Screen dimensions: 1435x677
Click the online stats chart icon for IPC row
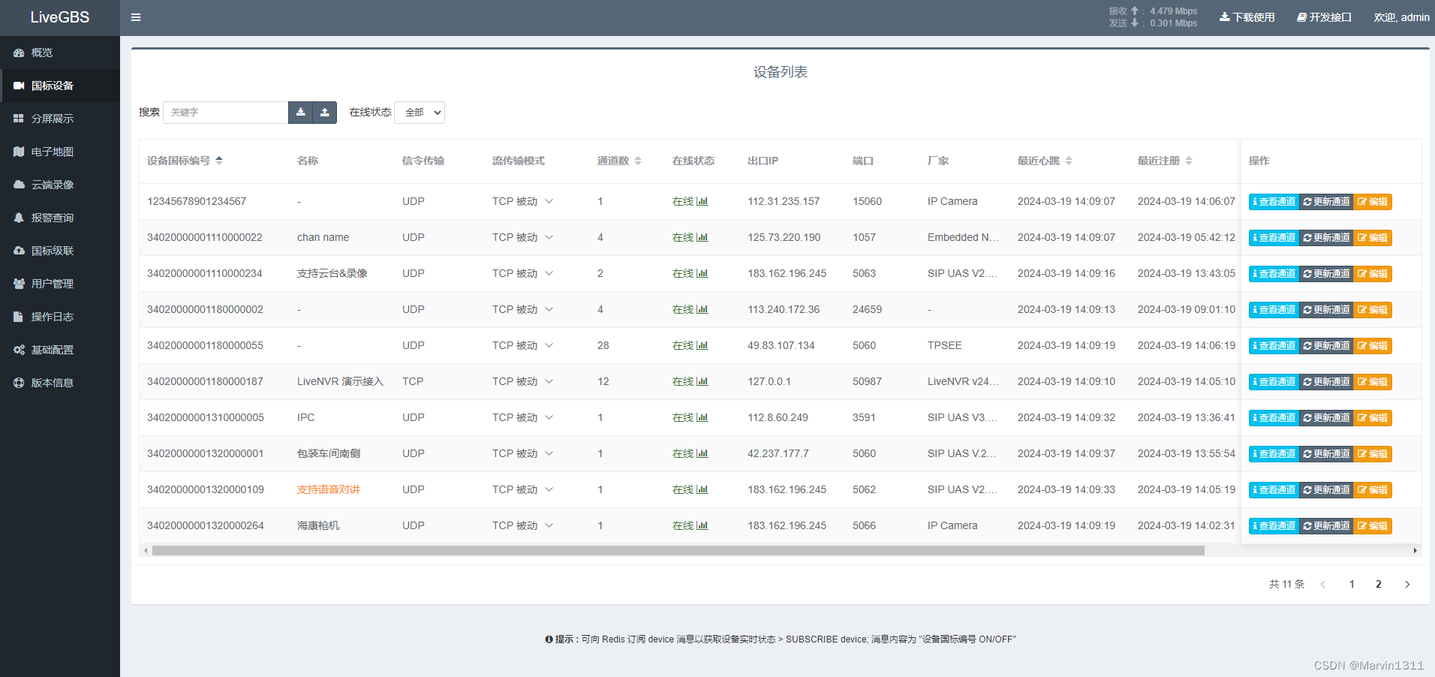(x=702, y=417)
